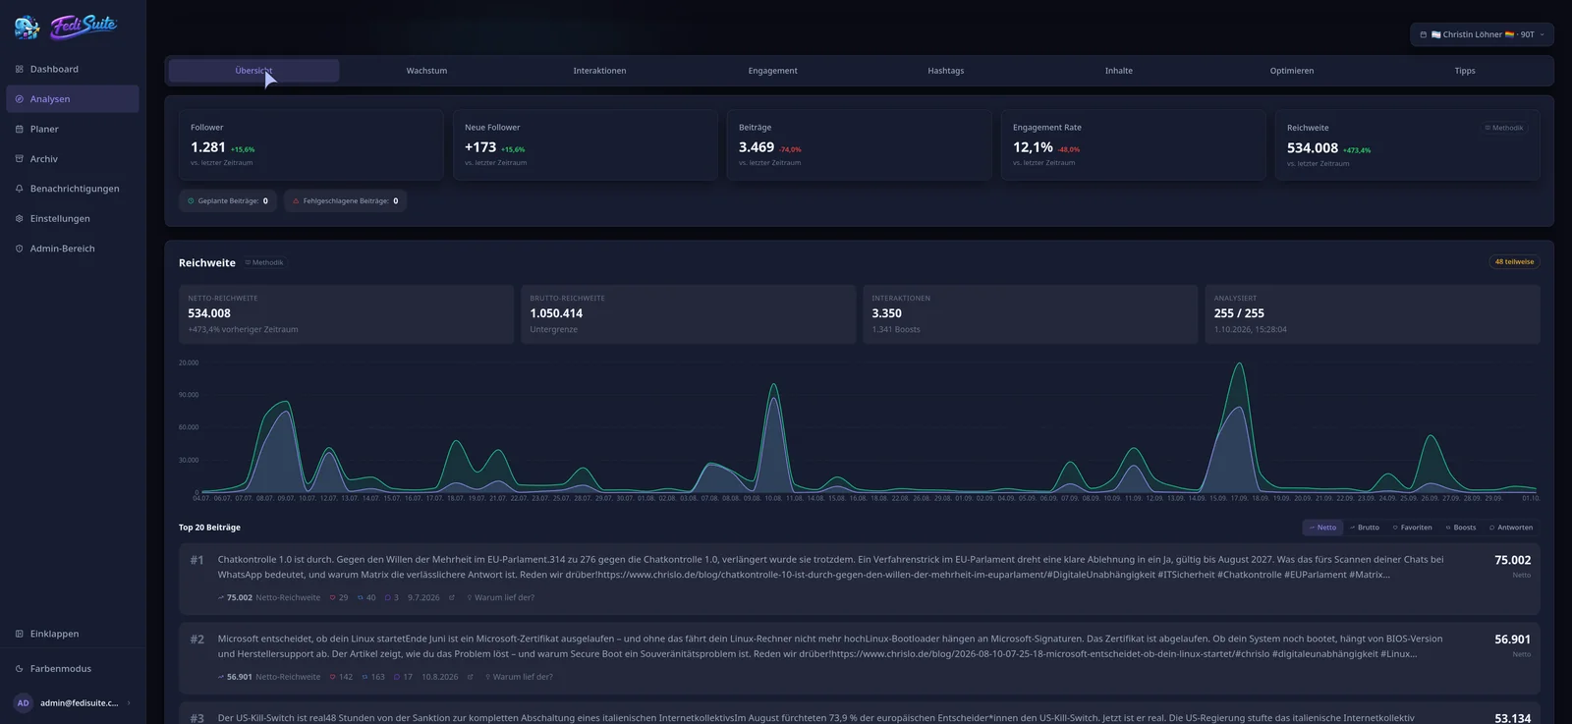This screenshot has height=724, width=1572.
Task: Click the Engagement Rate 12,1% card
Action: point(1133,144)
